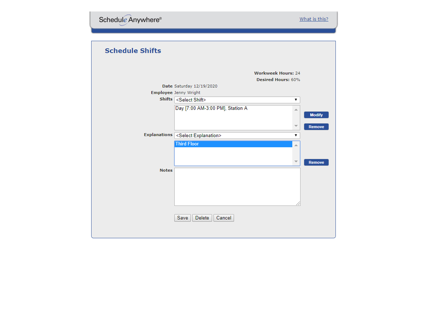Click the Explanations list scroll up arrow
Viewport: 427px width, 320px height.
pyautogui.click(x=296, y=145)
